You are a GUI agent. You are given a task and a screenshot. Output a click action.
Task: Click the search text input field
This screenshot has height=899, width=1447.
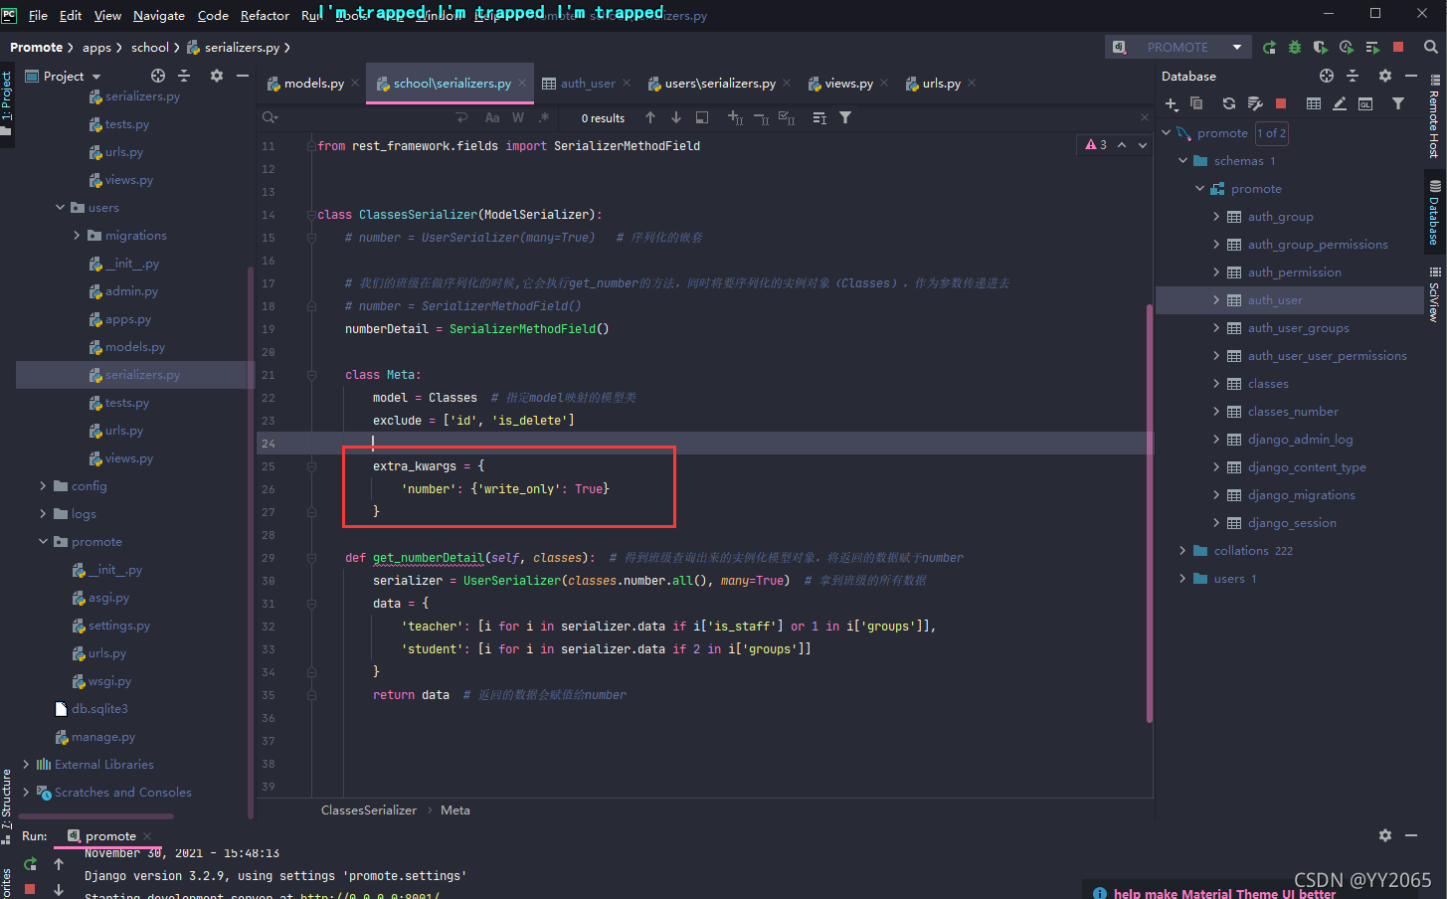[366, 117]
